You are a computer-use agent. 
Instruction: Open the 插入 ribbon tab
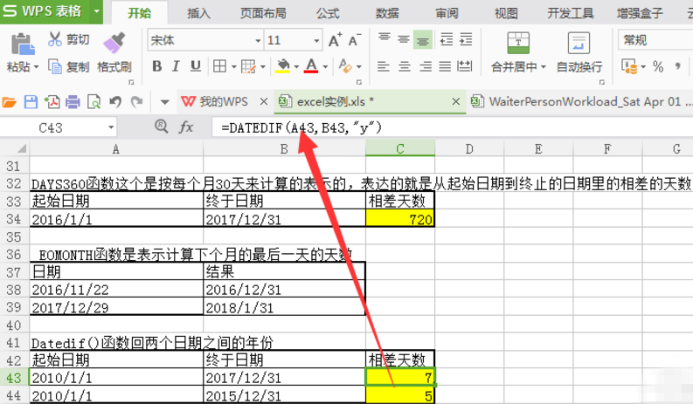coord(198,13)
